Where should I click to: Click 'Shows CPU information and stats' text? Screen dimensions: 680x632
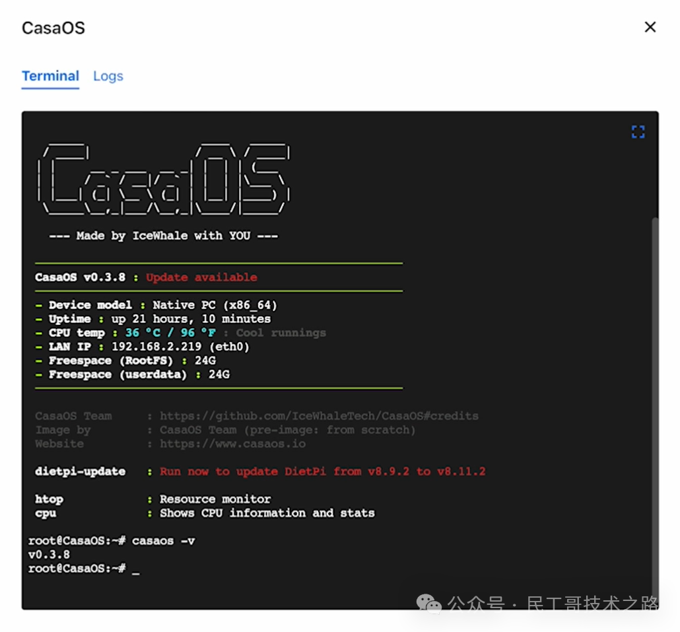267,513
